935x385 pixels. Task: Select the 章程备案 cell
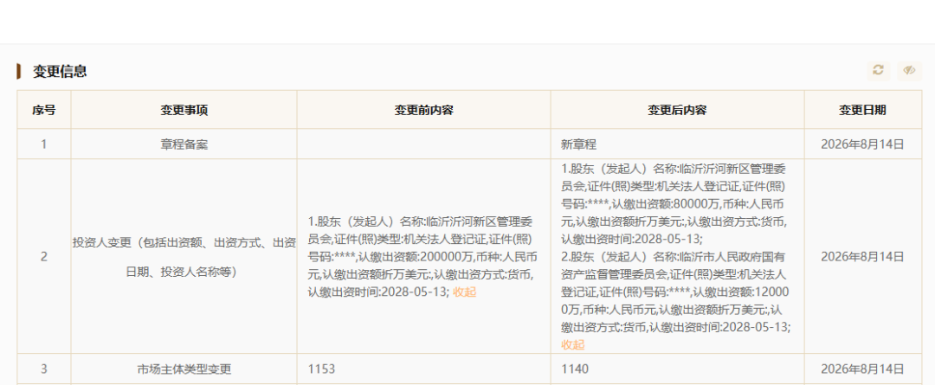(x=184, y=144)
